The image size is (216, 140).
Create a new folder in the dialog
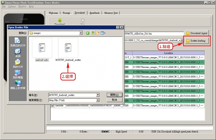tap(97, 33)
